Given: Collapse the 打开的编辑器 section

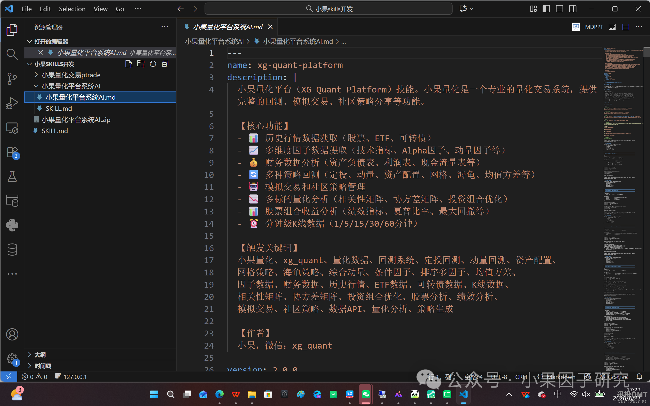Looking at the screenshot, I should click(x=29, y=41).
